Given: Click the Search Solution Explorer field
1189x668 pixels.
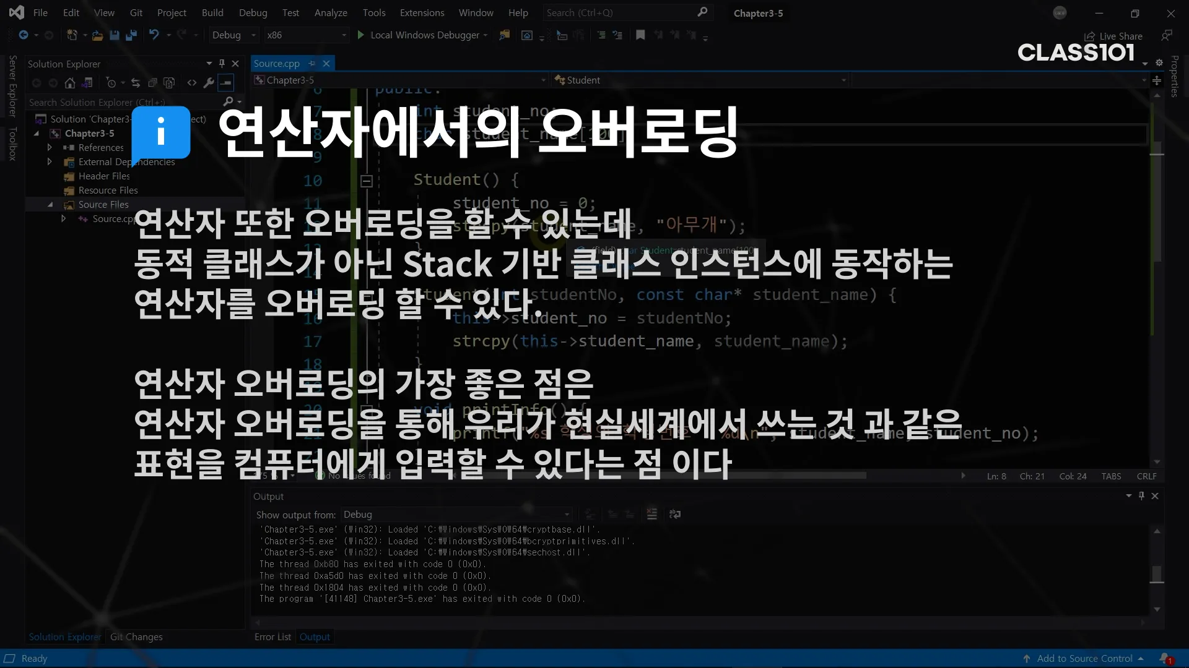Looking at the screenshot, I should pyautogui.click(x=124, y=102).
